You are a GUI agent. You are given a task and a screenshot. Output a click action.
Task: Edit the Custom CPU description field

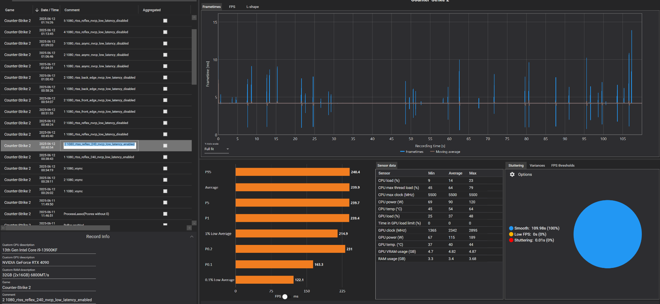(49, 250)
